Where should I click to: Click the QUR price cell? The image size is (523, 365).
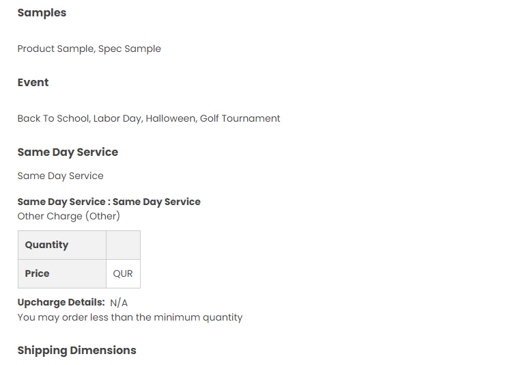coord(123,273)
